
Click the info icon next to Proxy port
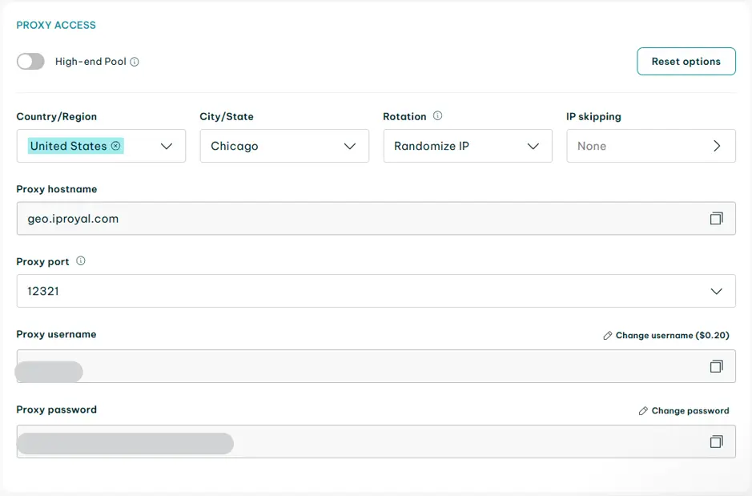click(80, 261)
